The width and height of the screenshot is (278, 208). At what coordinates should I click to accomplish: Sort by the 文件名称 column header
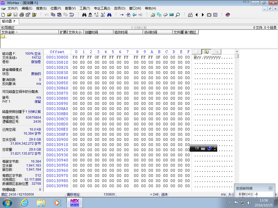[29, 32]
